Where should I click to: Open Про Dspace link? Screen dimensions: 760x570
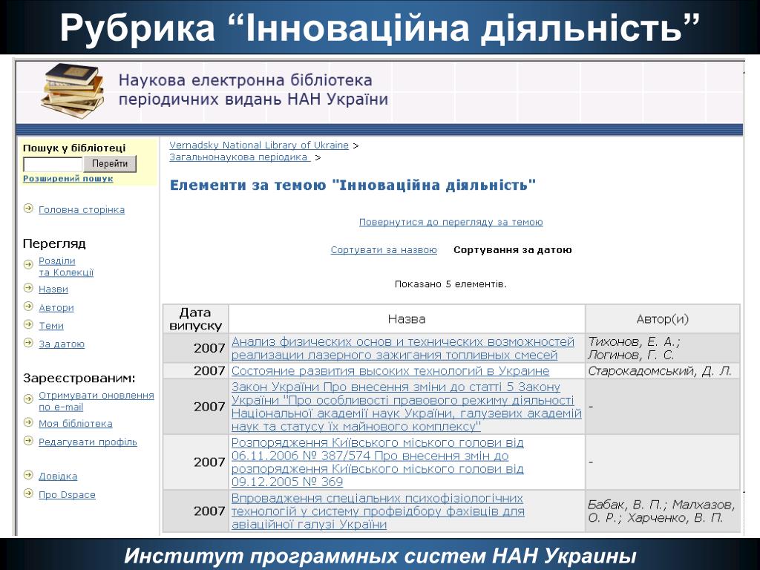[67, 495]
